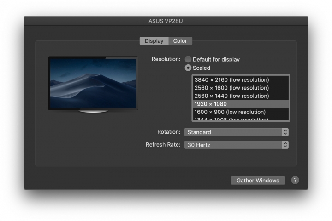332x221 pixels.
Task: Choose 1600 × 900 (low resolution)
Action: point(241,112)
